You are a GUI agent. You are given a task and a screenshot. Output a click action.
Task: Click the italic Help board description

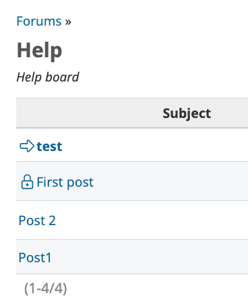48,78
